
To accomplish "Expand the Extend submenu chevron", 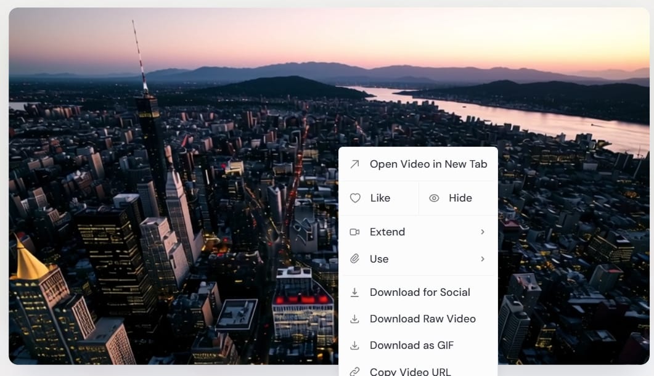I will click(483, 232).
